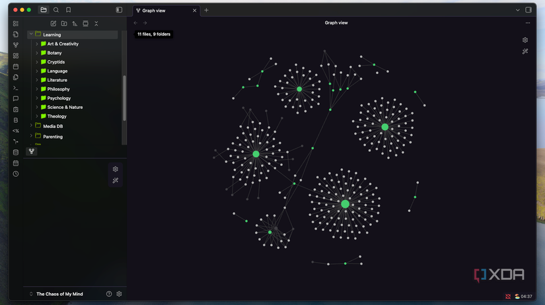Open the database cylinder ribbon icon
545x305 pixels.
16,152
